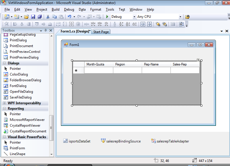Screen dimensions: 230x166
Task: Select CrystalReportViewer in Toolbox
Action: pos(25,126)
